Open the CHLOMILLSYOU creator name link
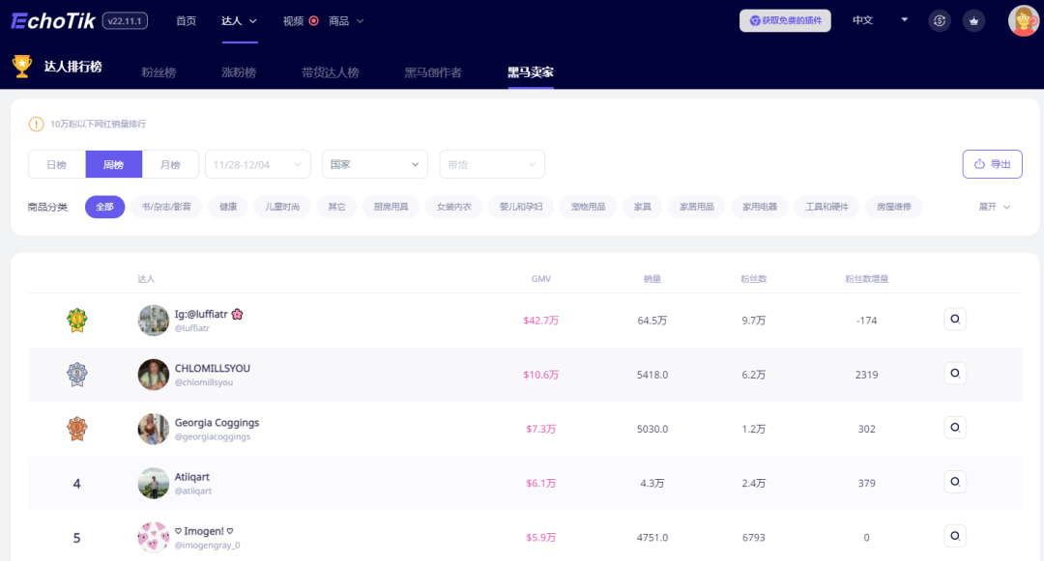Screen dimensions: 1044x561 coord(213,368)
